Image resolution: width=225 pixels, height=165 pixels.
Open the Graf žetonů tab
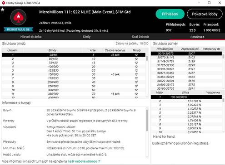[140, 37]
